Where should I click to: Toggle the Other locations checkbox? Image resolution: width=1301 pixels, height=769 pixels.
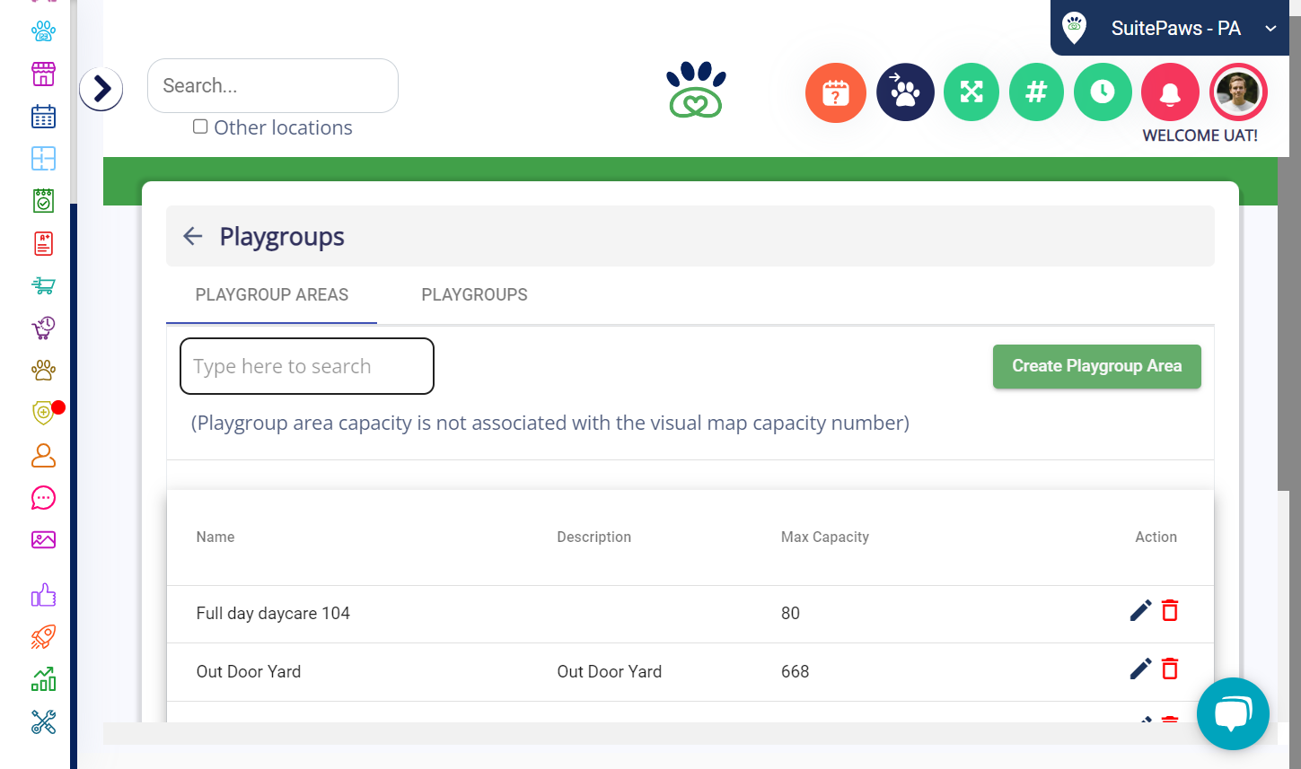pyautogui.click(x=200, y=127)
